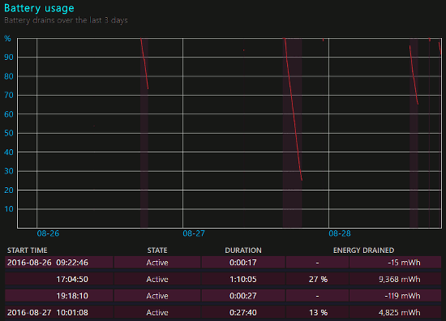The height and width of the screenshot is (321, 446).
Task: Click the 0:00:27 duration cell
Action: (x=243, y=296)
